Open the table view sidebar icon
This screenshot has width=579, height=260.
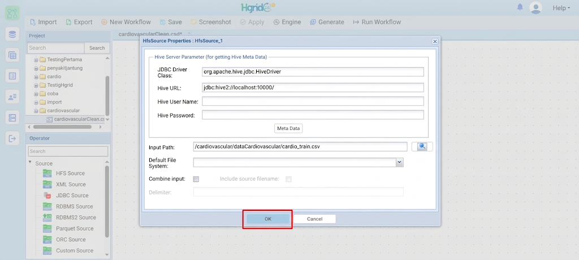pyautogui.click(x=12, y=55)
